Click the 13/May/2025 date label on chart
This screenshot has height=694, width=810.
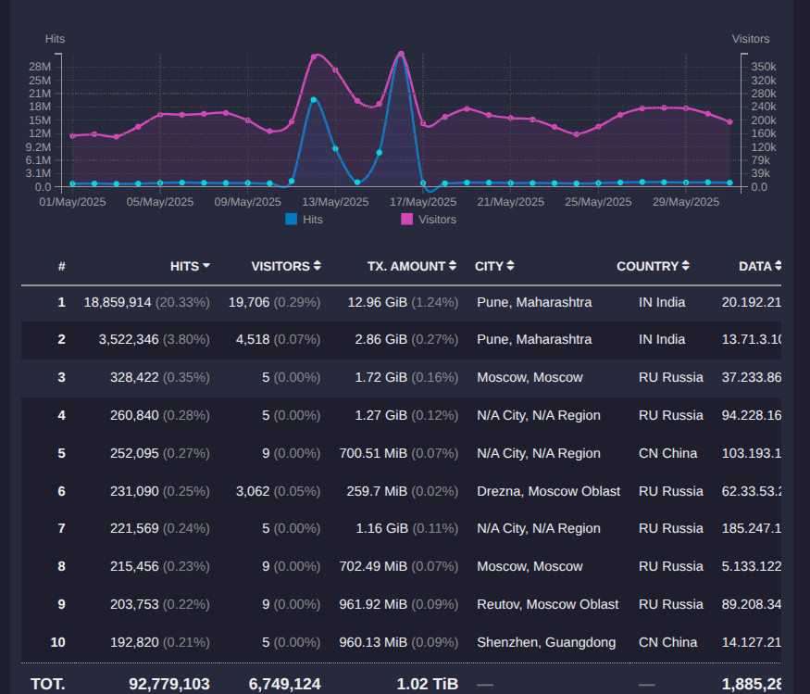pos(335,201)
